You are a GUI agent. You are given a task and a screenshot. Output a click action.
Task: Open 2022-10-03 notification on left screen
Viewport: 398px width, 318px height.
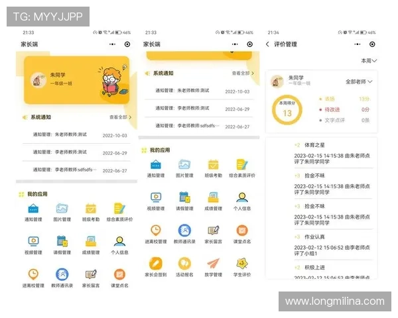pyautogui.click(x=76, y=135)
